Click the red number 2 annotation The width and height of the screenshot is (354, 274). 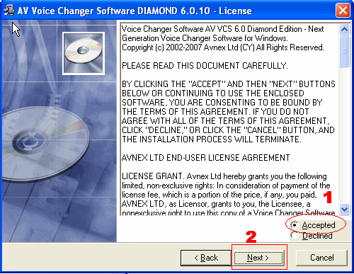tap(251, 237)
